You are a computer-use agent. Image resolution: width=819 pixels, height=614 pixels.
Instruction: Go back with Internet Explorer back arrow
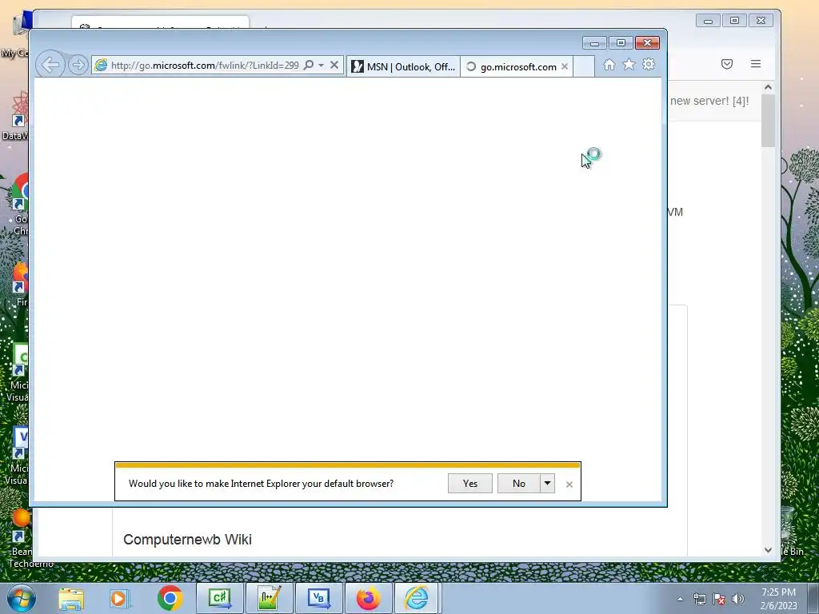pos(50,65)
